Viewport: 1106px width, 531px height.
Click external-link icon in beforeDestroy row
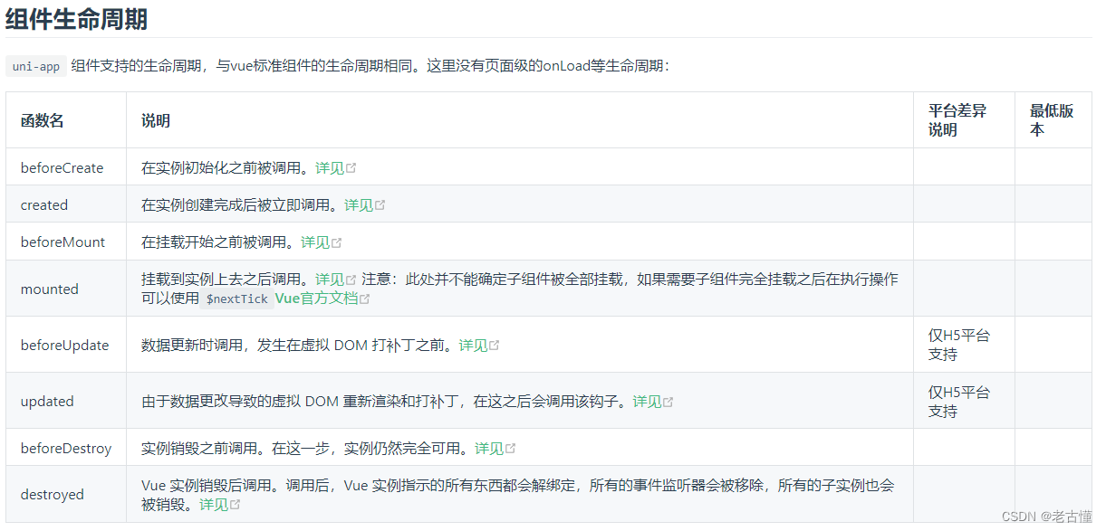coord(511,449)
